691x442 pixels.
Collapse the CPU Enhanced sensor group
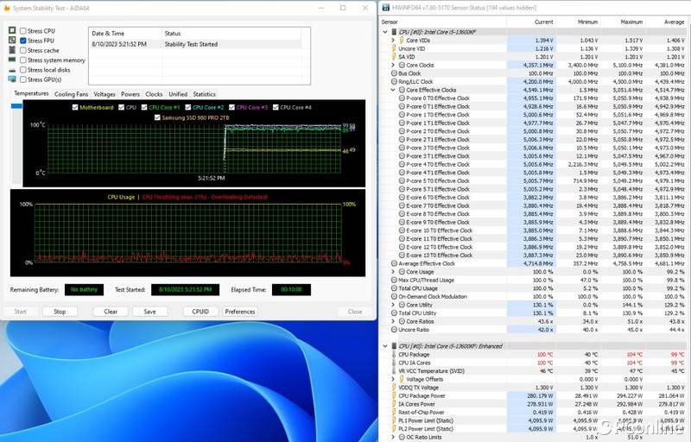pos(385,346)
